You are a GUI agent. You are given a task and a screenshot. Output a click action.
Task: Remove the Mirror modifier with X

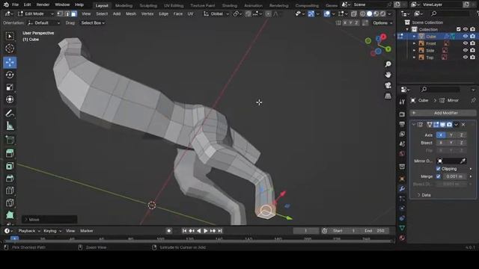[463, 125]
